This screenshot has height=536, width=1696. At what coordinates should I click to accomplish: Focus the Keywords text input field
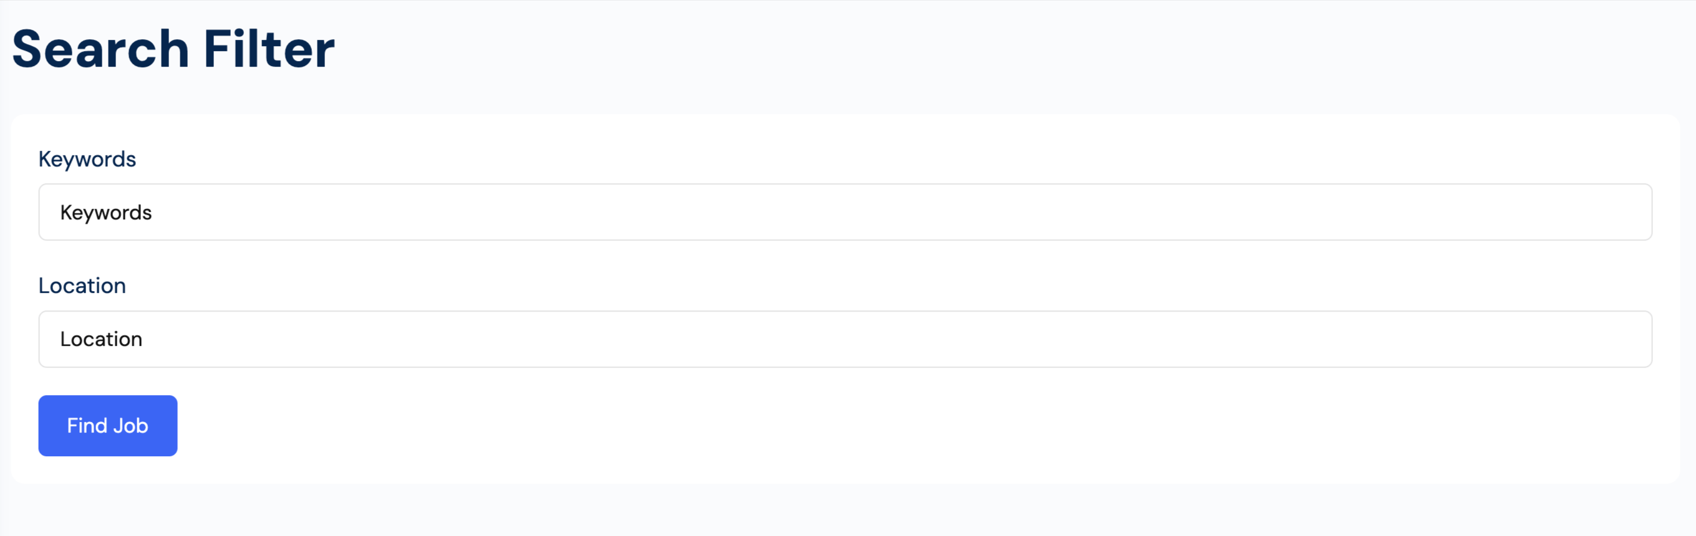pos(845,212)
